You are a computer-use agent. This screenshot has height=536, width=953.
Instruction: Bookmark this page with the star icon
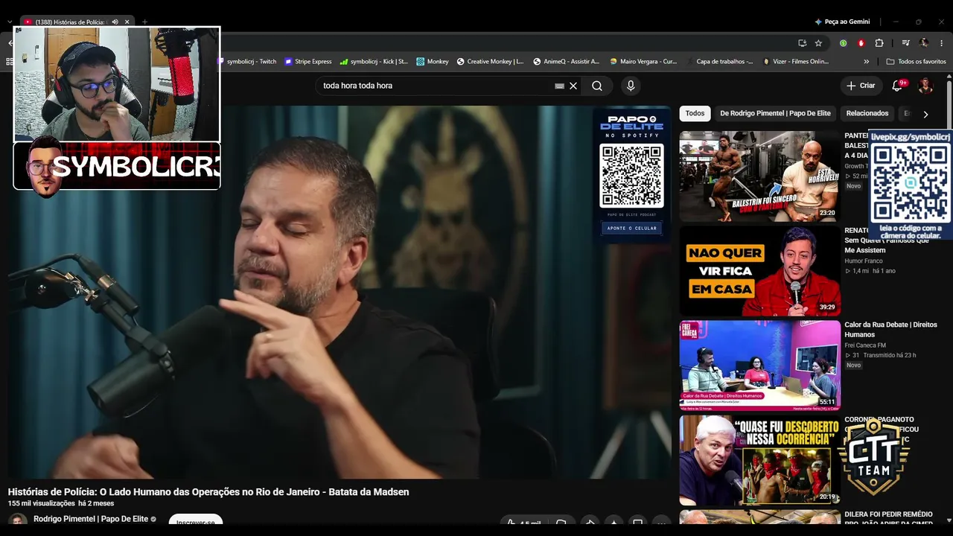pos(818,43)
